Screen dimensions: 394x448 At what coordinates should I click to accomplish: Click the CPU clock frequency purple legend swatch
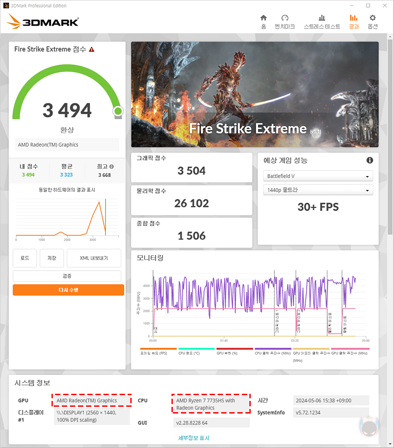[x=273, y=349]
